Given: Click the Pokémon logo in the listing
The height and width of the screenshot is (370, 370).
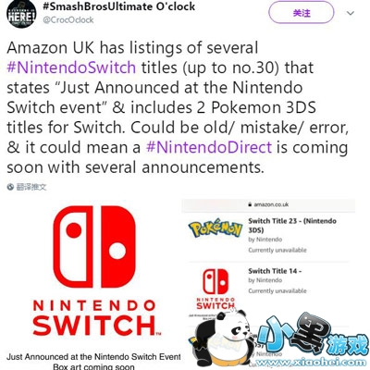Looking at the screenshot, I should [216, 228].
